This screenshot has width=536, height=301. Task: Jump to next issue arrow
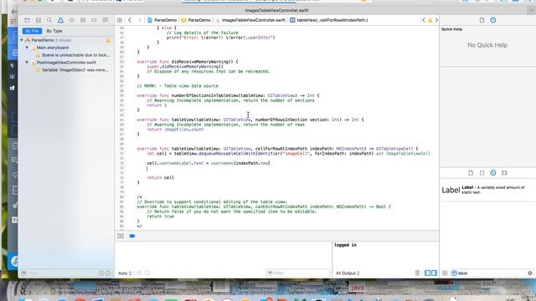click(436, 20)
